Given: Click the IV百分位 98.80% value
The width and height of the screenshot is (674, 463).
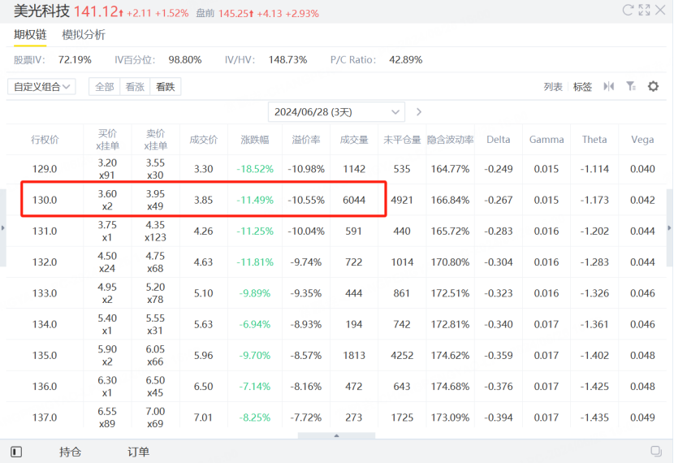Looking at the screenshot, I should tap(185, 60).
